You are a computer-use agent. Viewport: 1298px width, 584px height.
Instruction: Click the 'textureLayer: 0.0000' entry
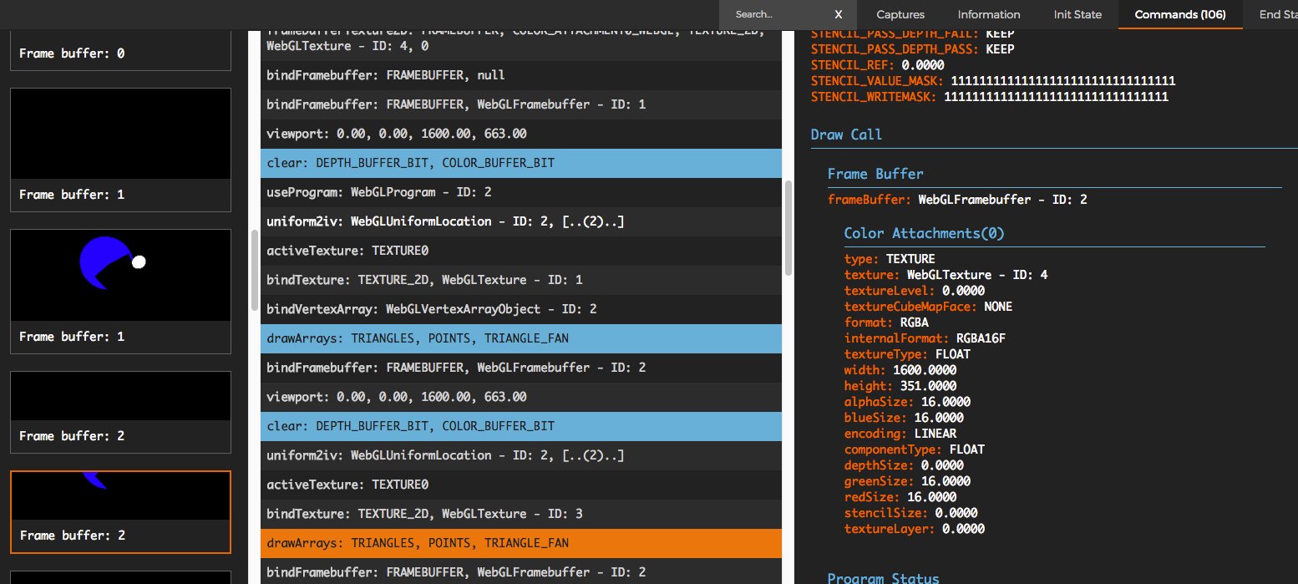tap(915, 529)
